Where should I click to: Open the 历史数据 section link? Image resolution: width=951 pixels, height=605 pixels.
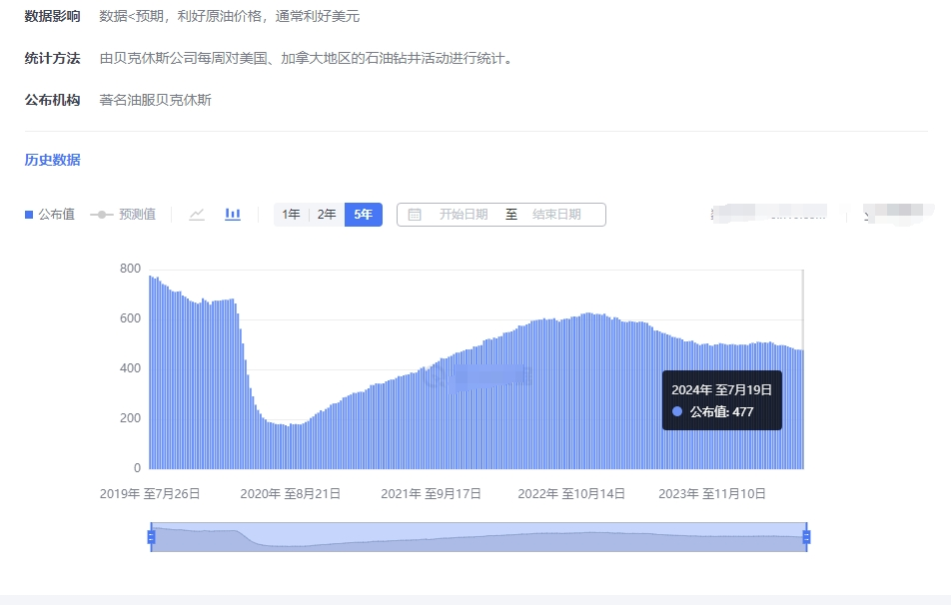pos(52,160)
